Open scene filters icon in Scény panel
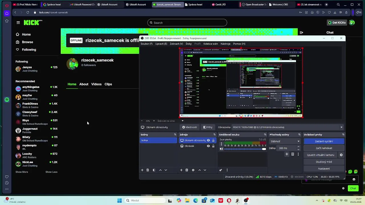This screenshot has height=205, width=365. (154, 170)
